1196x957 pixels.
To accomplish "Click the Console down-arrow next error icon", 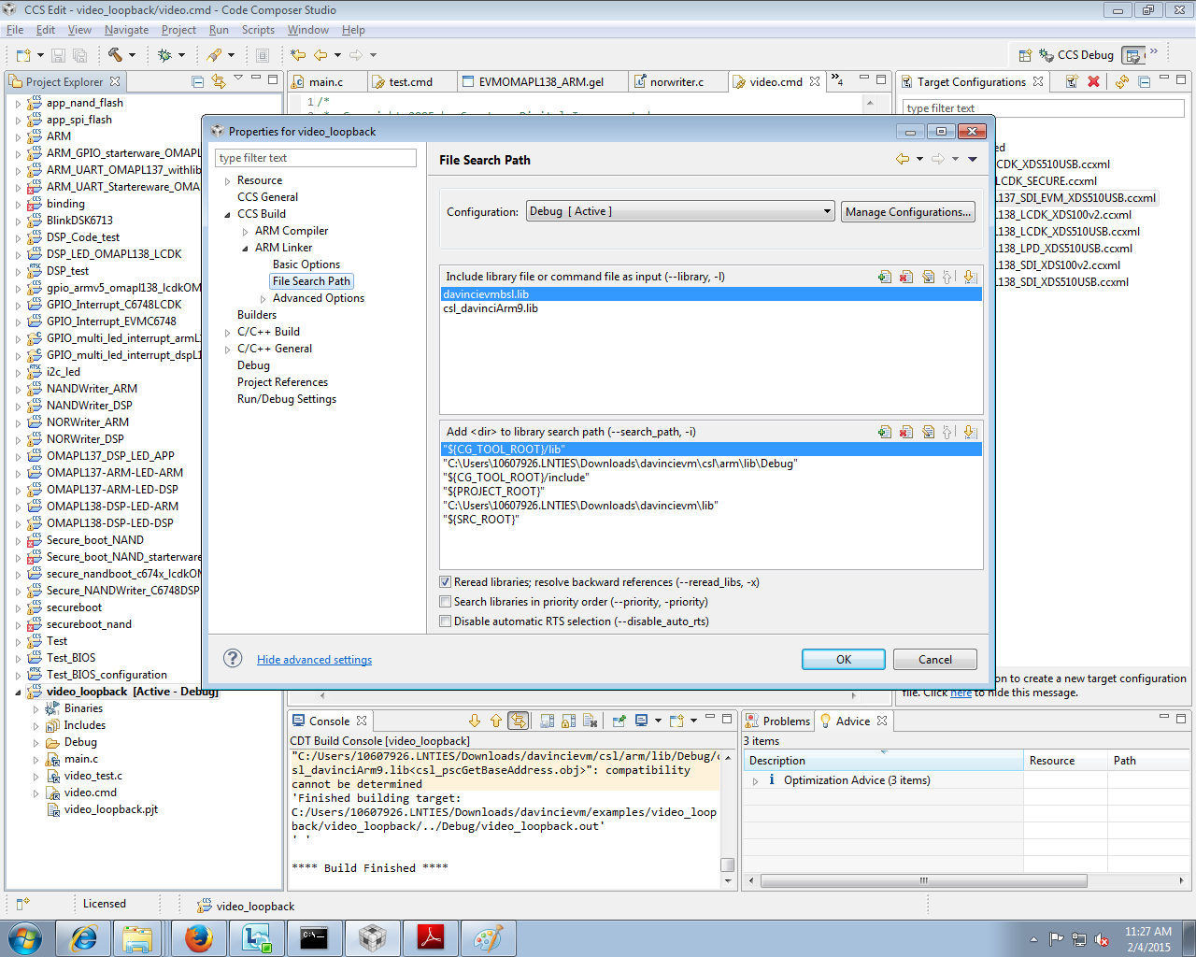I will pos(475,721).
